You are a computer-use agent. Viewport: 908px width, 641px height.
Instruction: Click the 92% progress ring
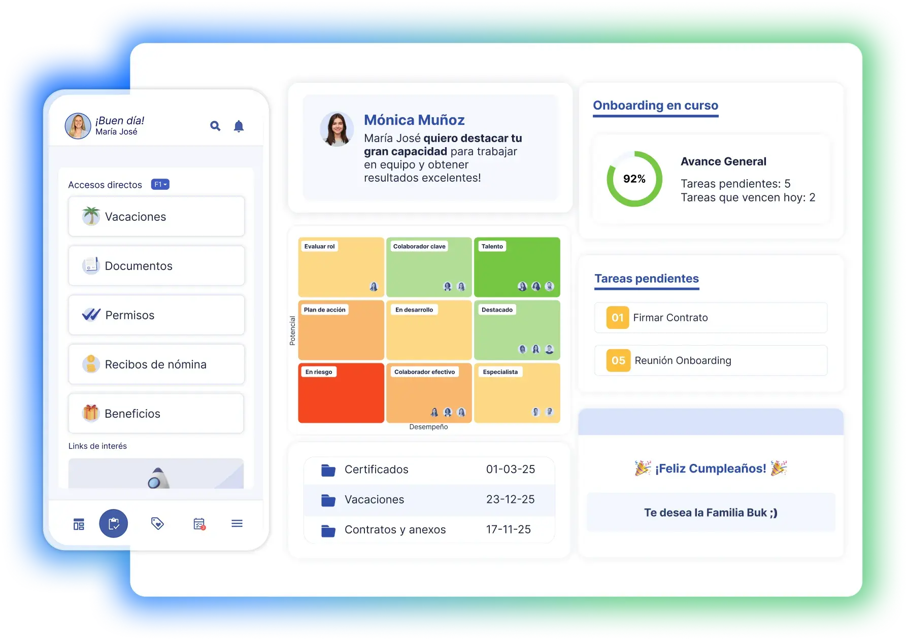click(x=634, y=179)
